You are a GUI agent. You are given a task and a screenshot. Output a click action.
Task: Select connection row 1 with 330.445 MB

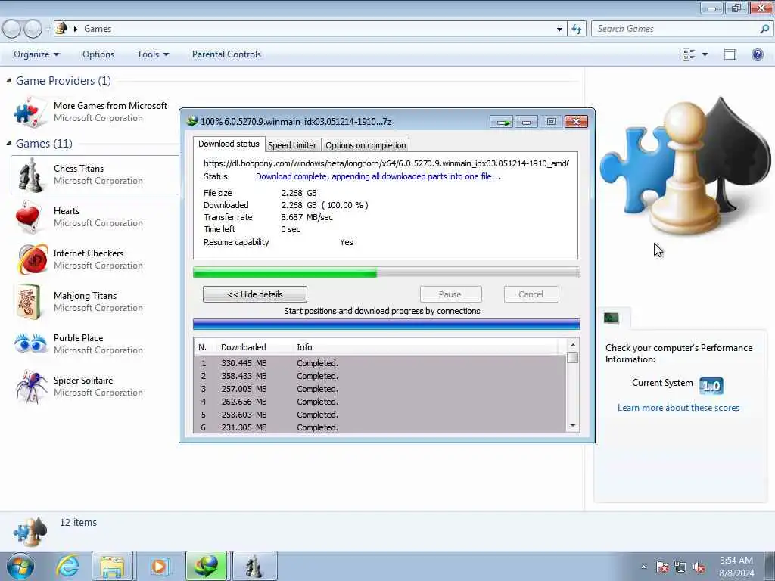pyautogui.click(x=381, y=363)
